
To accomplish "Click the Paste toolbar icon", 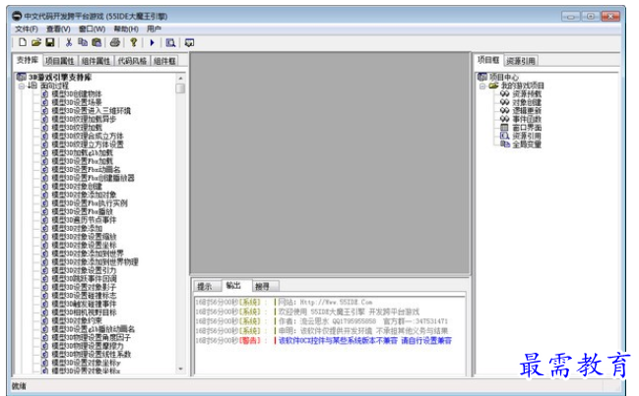I will (x=96, y=42).
